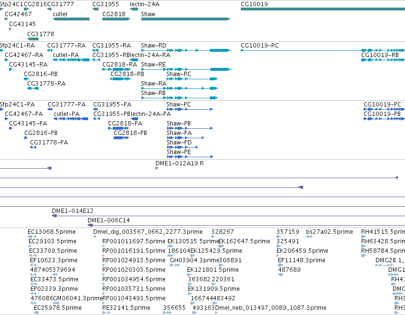Click the Shaw-RC transcript label
The width and height of the screenshot is (405, 315).
click(179, 74)
